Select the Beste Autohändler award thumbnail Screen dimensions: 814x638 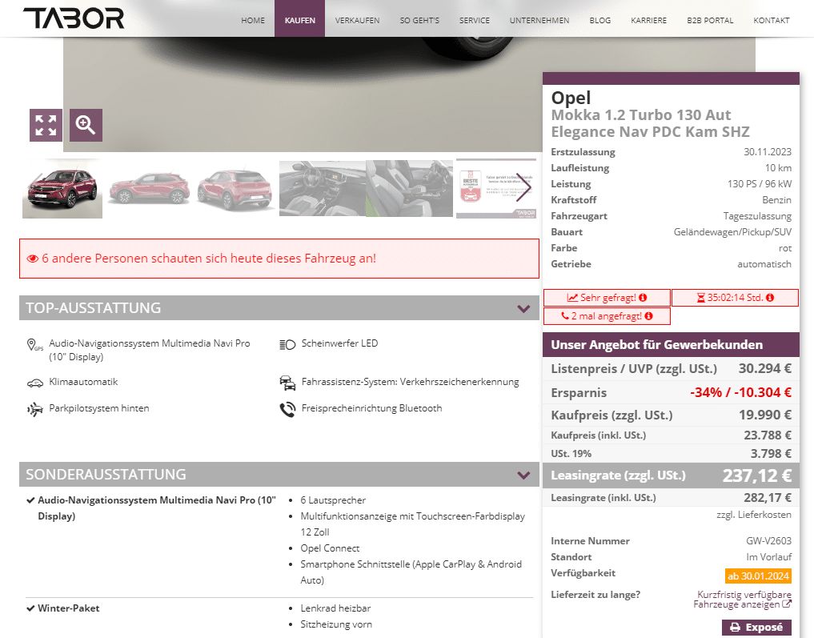pos(496,188)
